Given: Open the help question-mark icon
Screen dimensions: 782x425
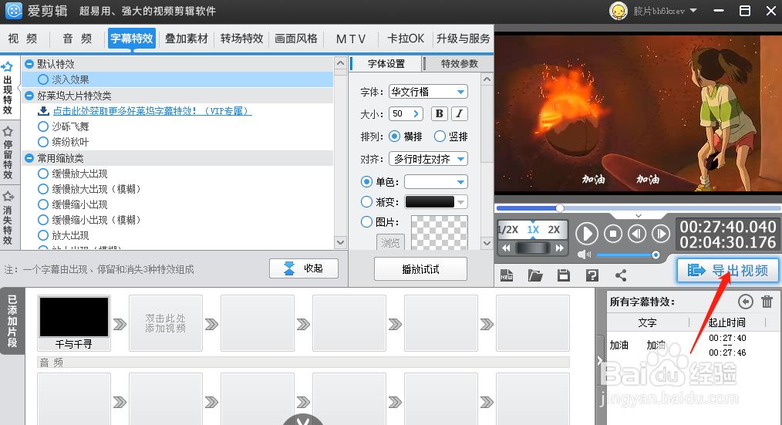Looking at the screenshot, I should coord(592,275).
